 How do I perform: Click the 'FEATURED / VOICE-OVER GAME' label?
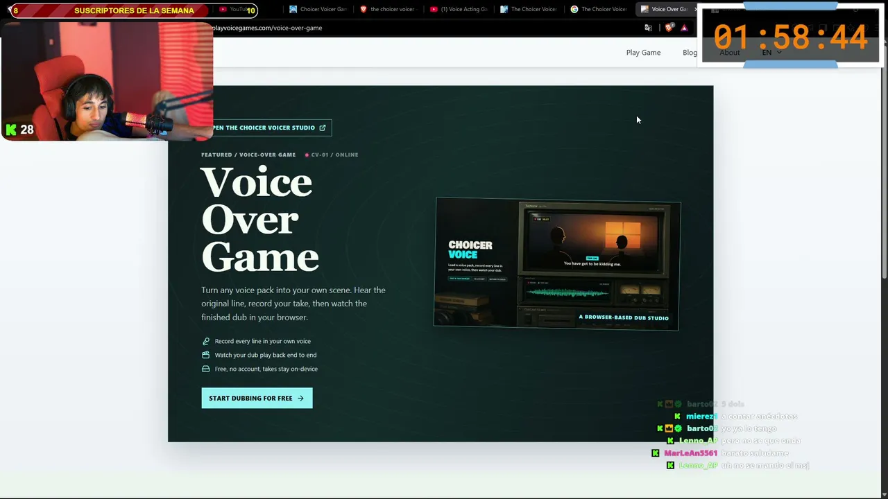248,155
